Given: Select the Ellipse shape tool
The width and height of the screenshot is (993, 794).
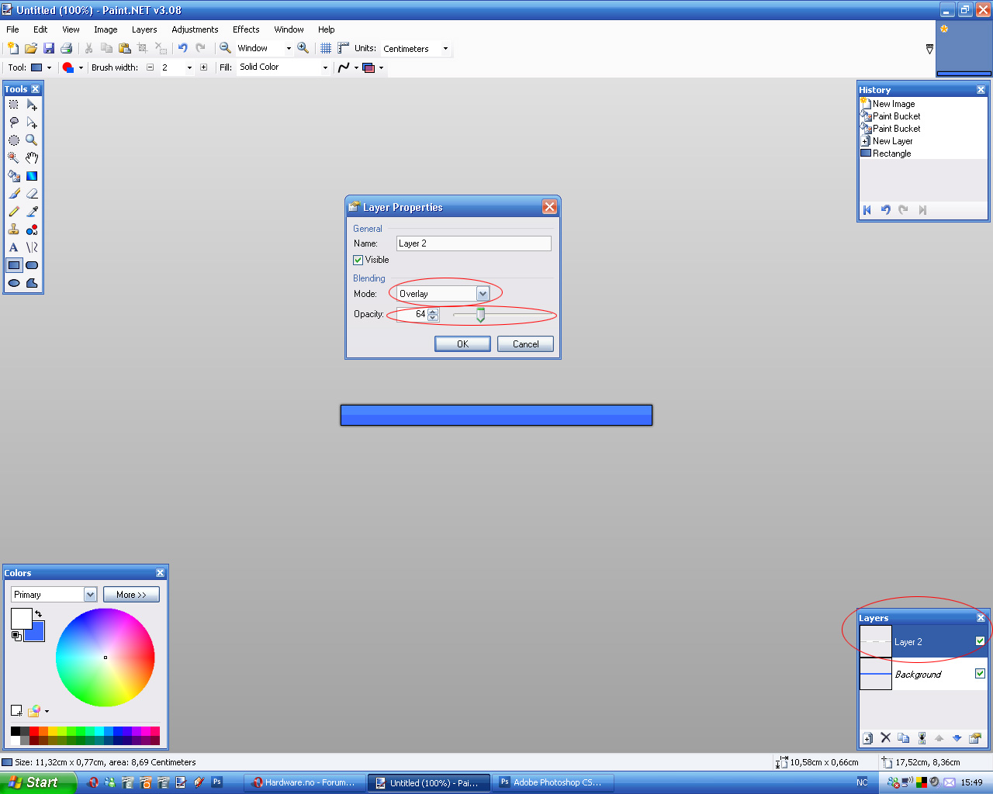Looking at the screenshot, I should click(13, 283).
